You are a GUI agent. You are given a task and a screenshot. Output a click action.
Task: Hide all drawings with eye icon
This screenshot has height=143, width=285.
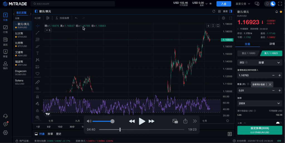tap(38, 117)
